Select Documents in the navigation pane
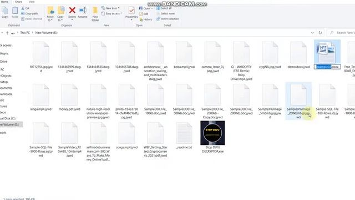Image resolution: width=355 pixels, height=200 pixels. pyautogui.click(x=6, y=88)
